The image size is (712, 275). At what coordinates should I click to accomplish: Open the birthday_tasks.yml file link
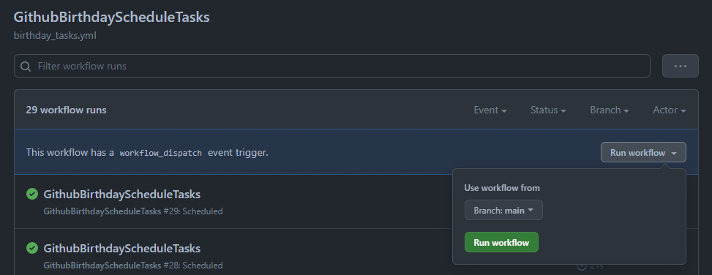point(55,35)
